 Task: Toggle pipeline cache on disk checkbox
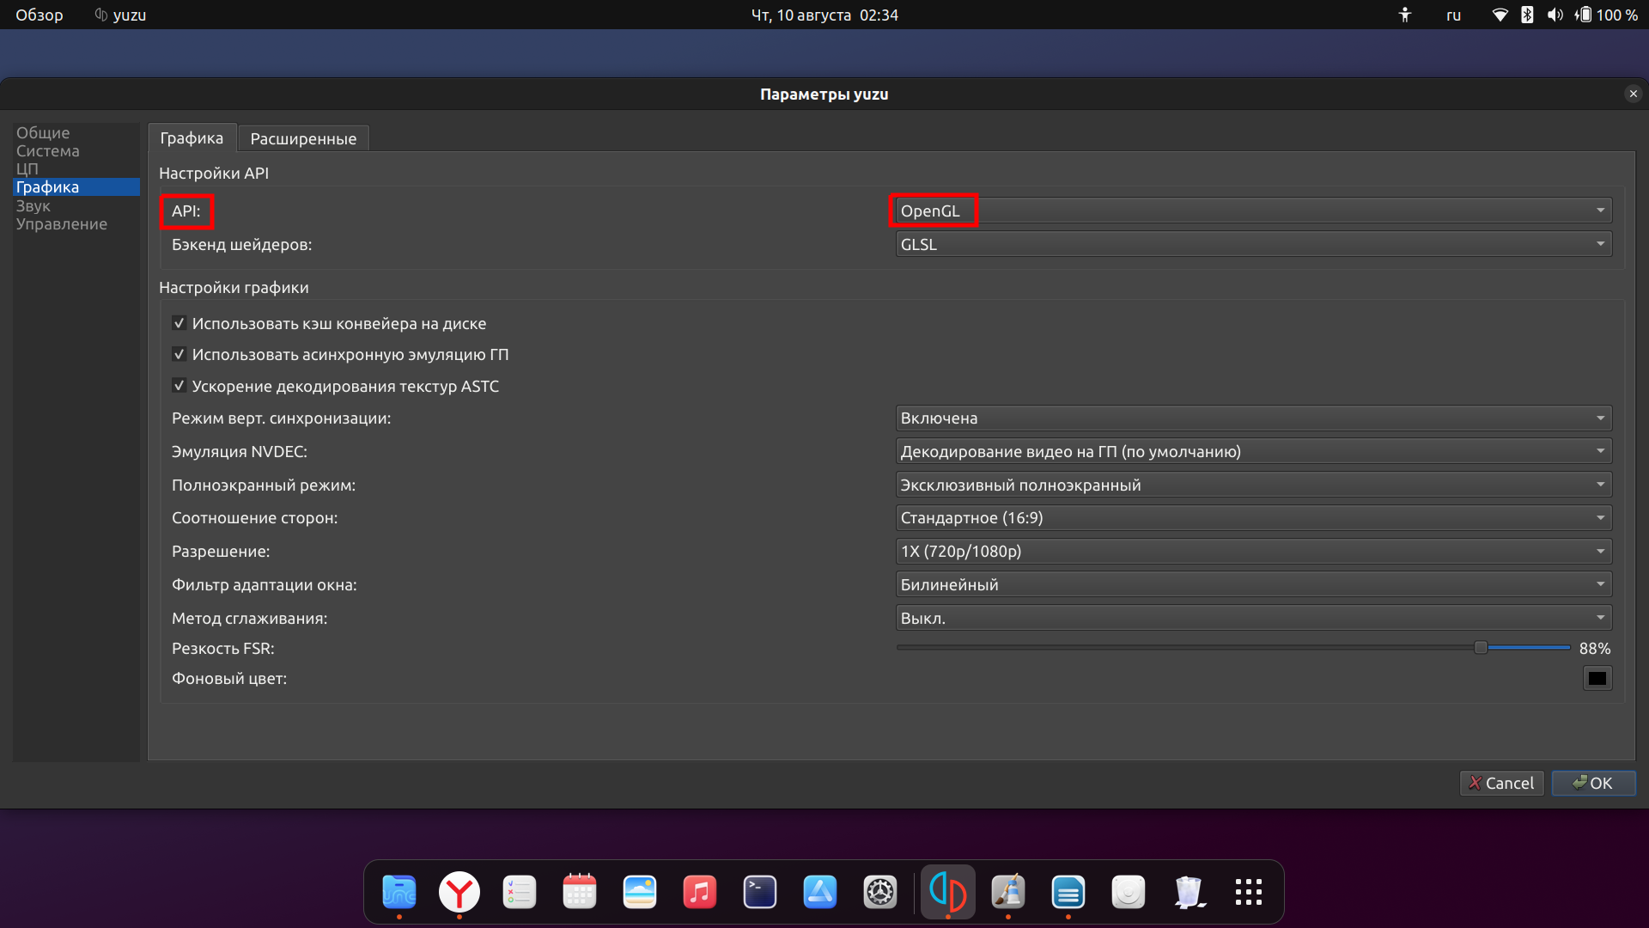(179, 323)
